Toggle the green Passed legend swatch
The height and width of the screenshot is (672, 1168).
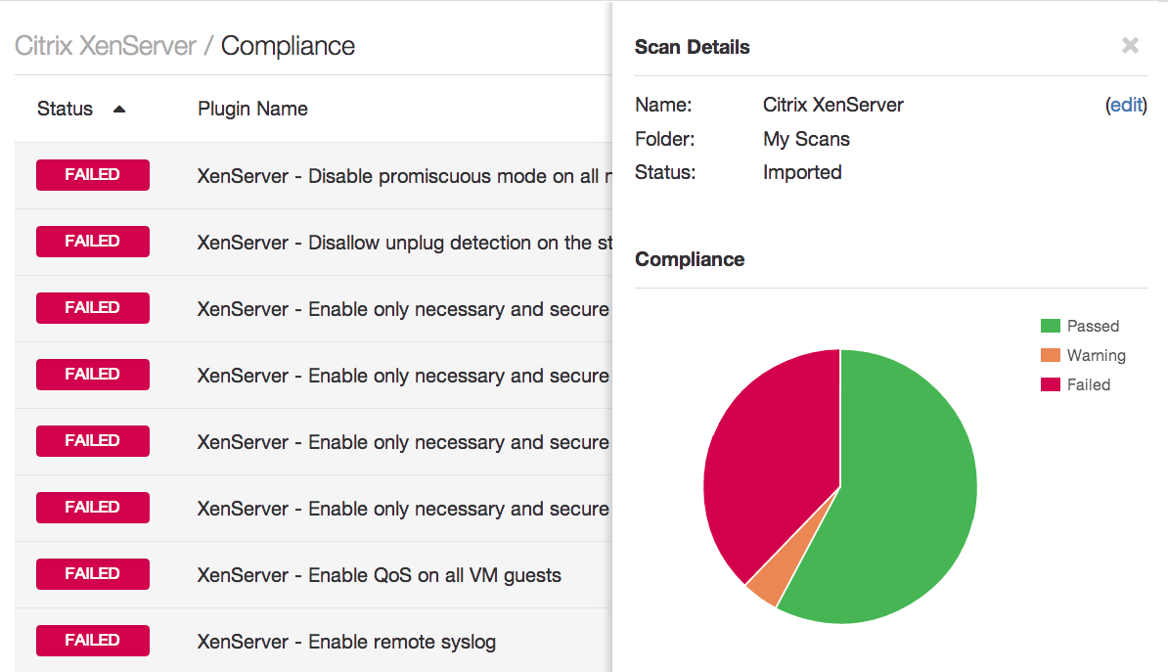tap(1051, 326)
